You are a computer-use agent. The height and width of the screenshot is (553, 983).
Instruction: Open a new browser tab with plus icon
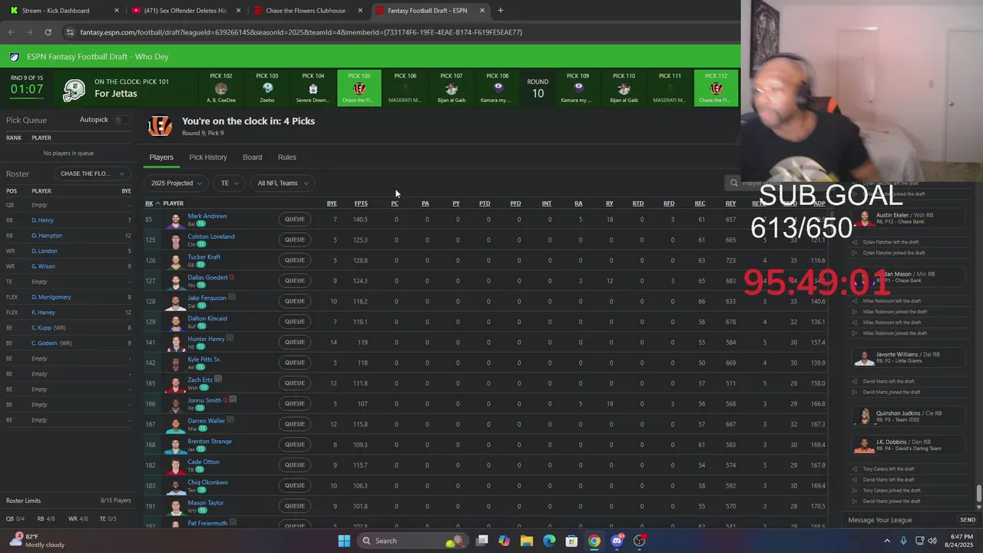tap(500, 11)
